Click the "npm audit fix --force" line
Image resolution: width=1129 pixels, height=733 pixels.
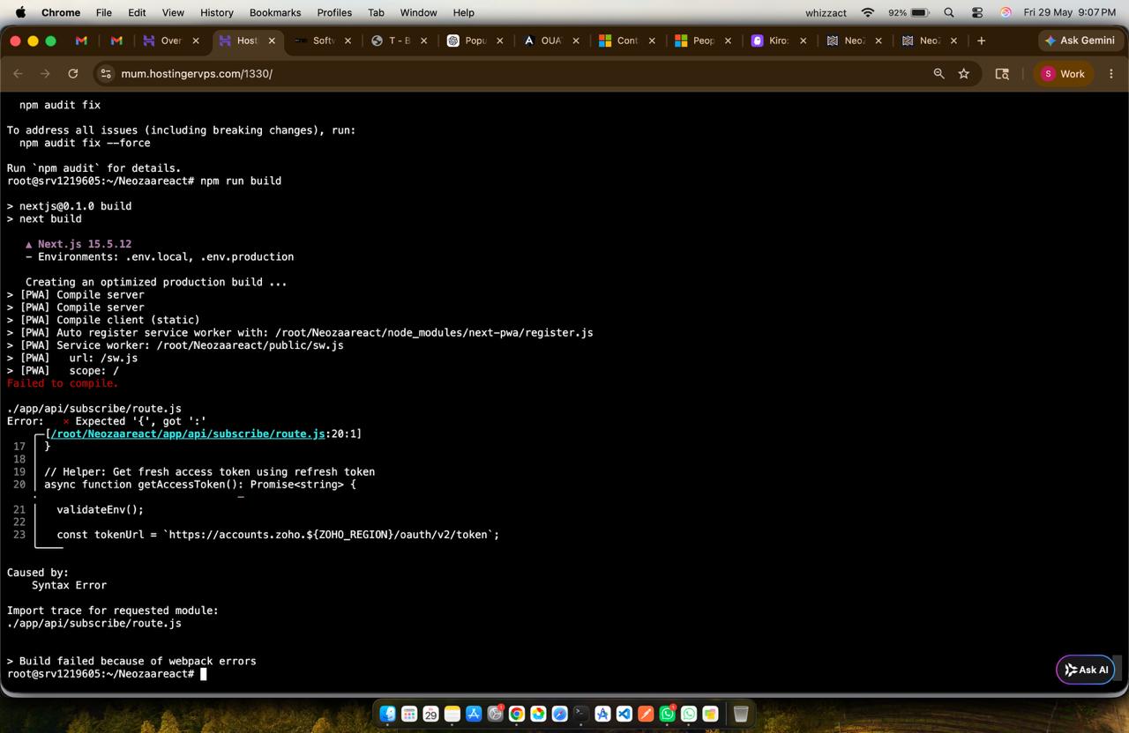[x=85, y=143]
